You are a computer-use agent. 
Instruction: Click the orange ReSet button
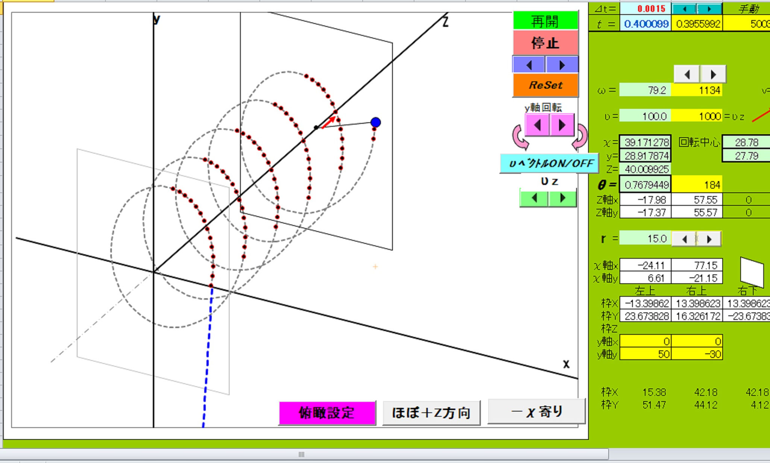pos(546,85)
